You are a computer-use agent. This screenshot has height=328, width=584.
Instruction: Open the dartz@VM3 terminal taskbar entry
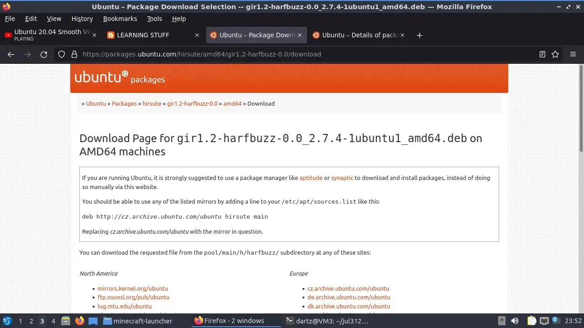(x=327, y=321)
